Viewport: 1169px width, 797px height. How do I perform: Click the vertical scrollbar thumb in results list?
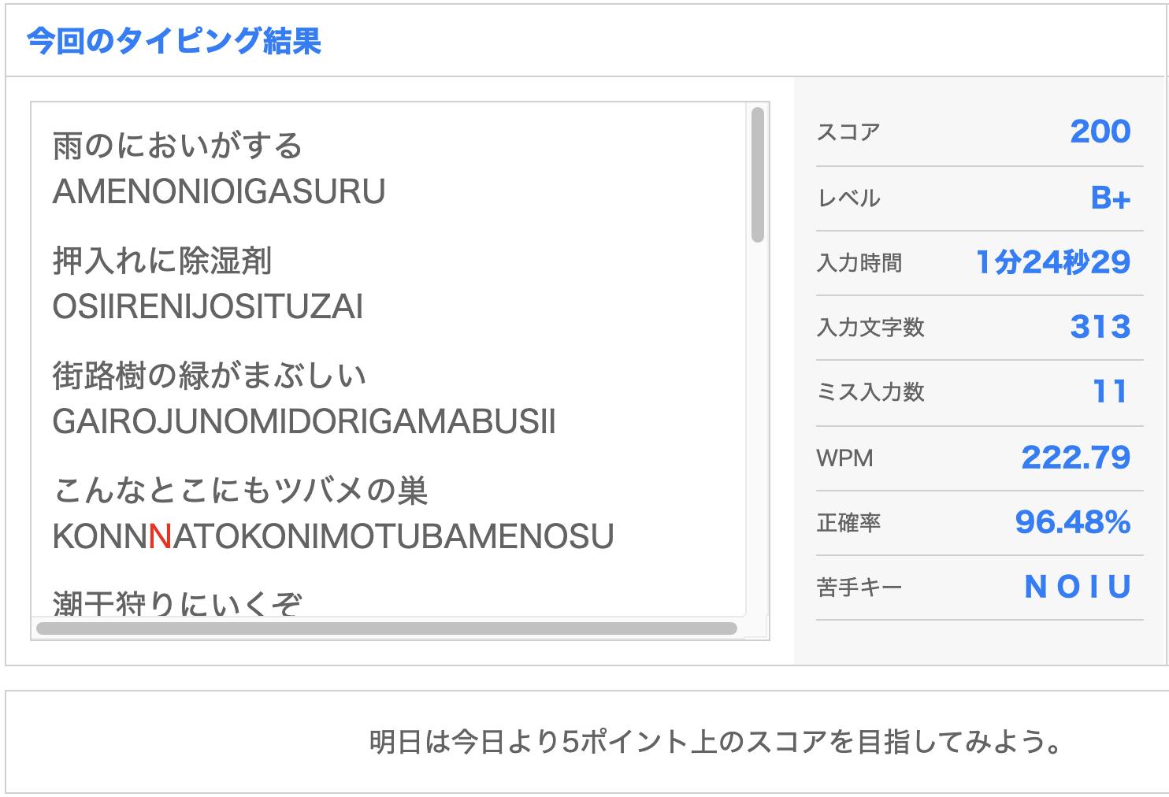click(x=757, y=174)
